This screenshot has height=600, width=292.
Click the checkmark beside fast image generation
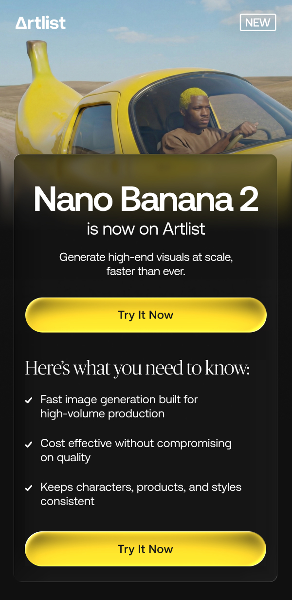pos(29,401)
